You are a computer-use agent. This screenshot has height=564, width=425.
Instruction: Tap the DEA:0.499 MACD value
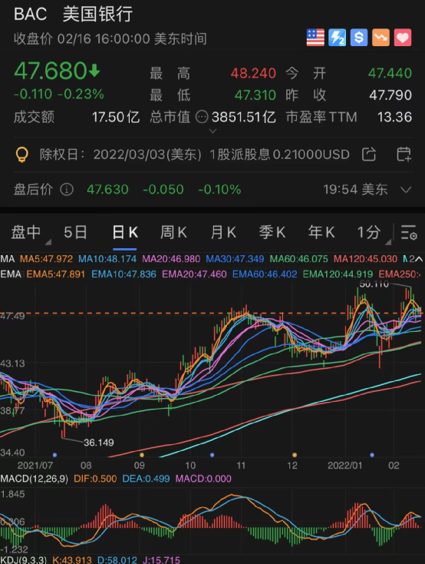coord(146,479)
